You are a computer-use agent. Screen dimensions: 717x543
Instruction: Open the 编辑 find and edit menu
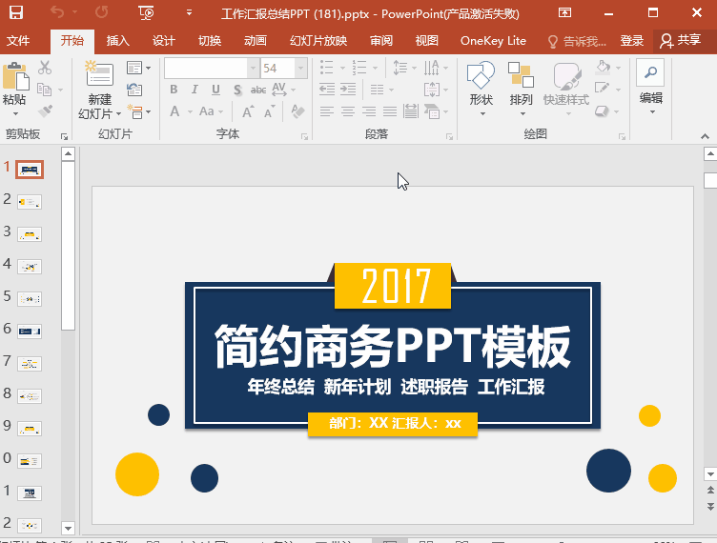(650, 87)
